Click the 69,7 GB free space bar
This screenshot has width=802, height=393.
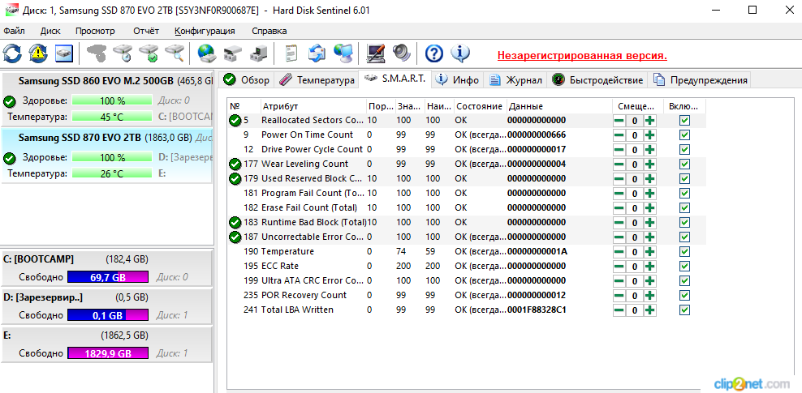coord(108,277)
